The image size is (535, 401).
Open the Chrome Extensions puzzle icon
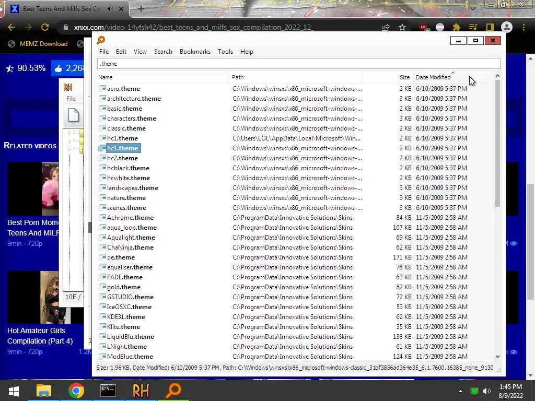tap(457, 27)
